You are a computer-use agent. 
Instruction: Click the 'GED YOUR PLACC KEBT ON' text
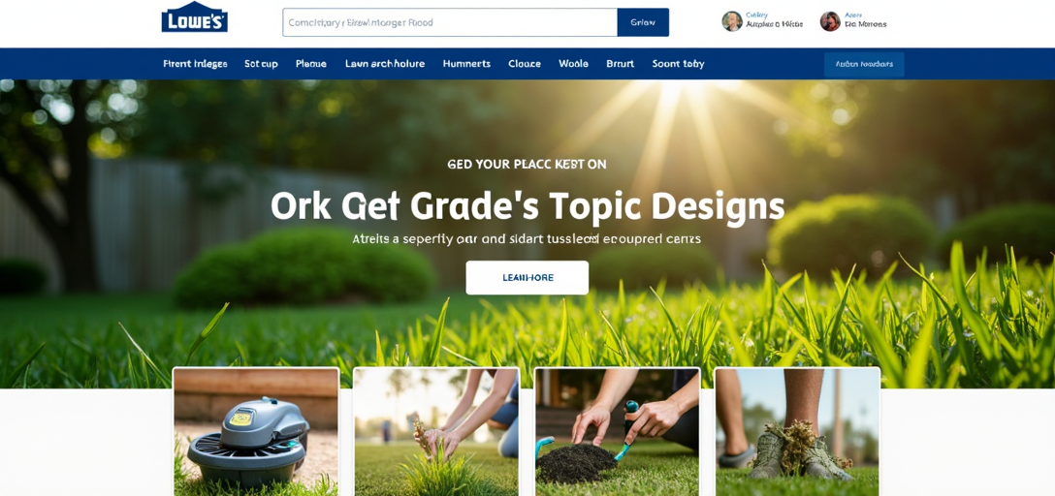[x=527, y=164]
